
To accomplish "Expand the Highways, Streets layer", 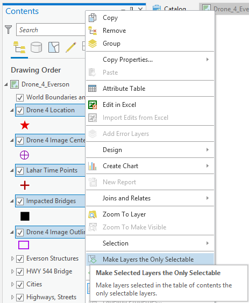I will (12, 297).
